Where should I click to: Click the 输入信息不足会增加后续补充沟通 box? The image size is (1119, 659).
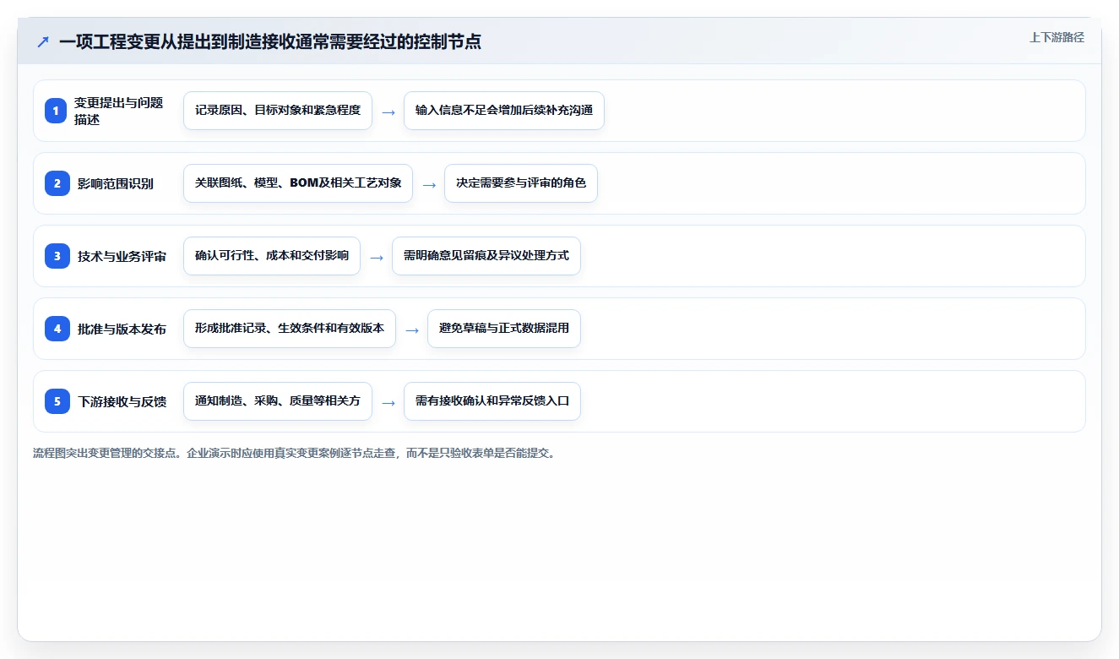(x=504, y=111)
